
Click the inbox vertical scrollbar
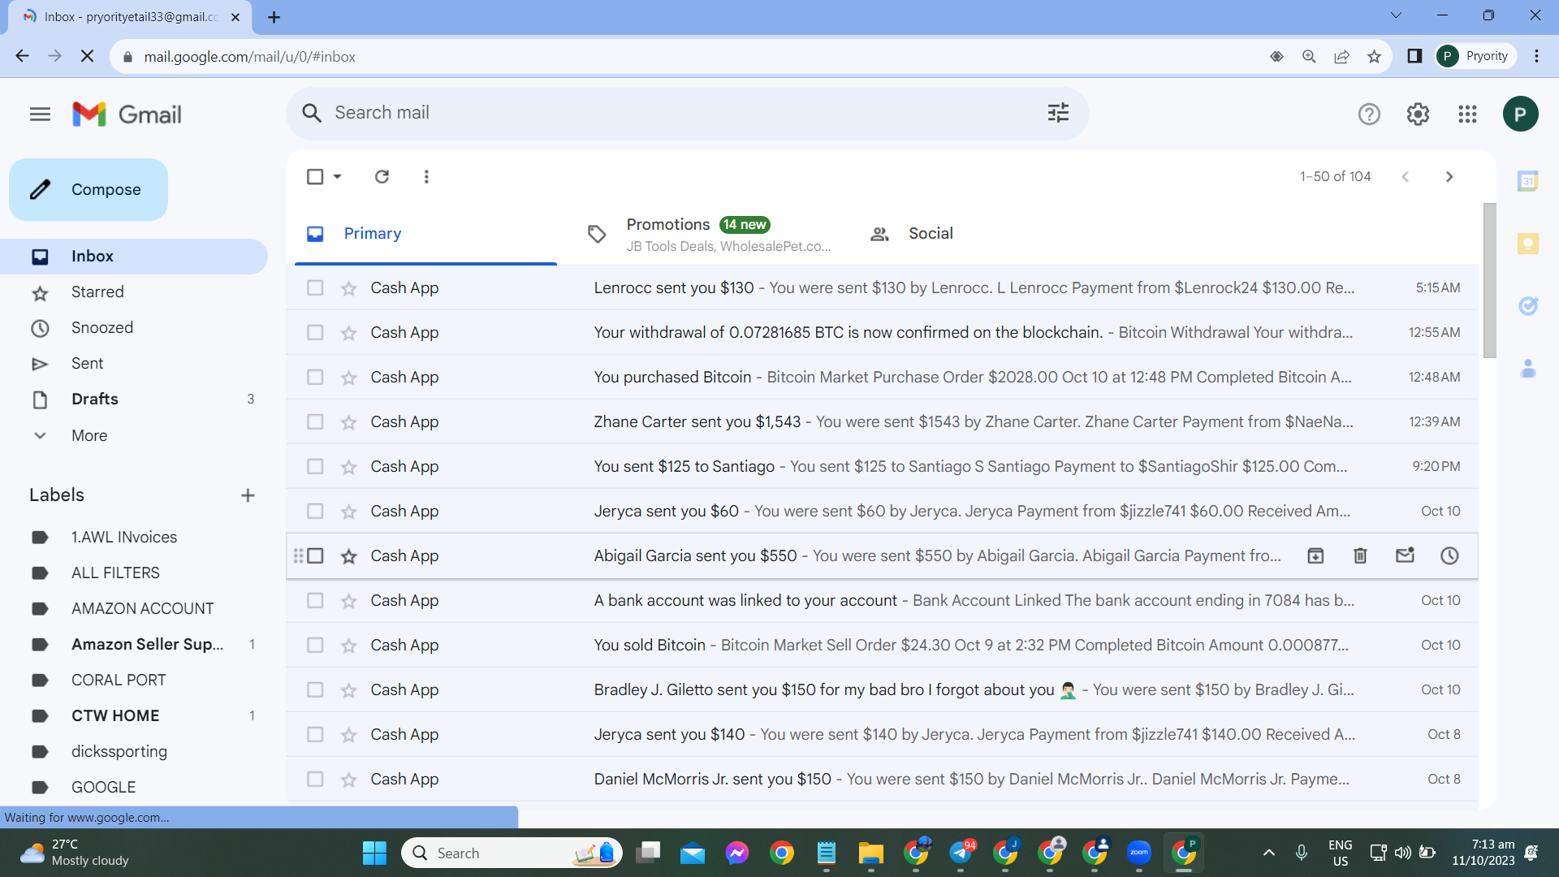1489,280
